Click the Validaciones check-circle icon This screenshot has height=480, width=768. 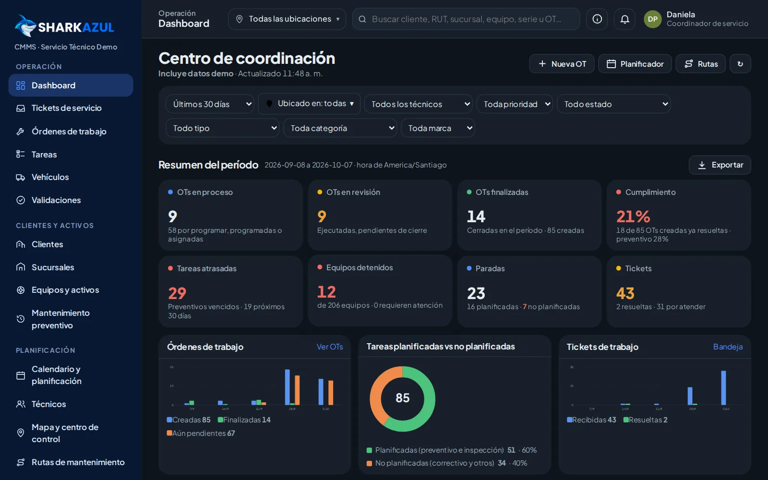(21, 200)
